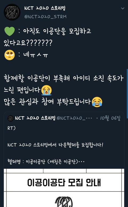Open quoted tweet author name NCT 2020 스트리밍
This screenshot has width=128, height=207.
[x=35, y=118]
